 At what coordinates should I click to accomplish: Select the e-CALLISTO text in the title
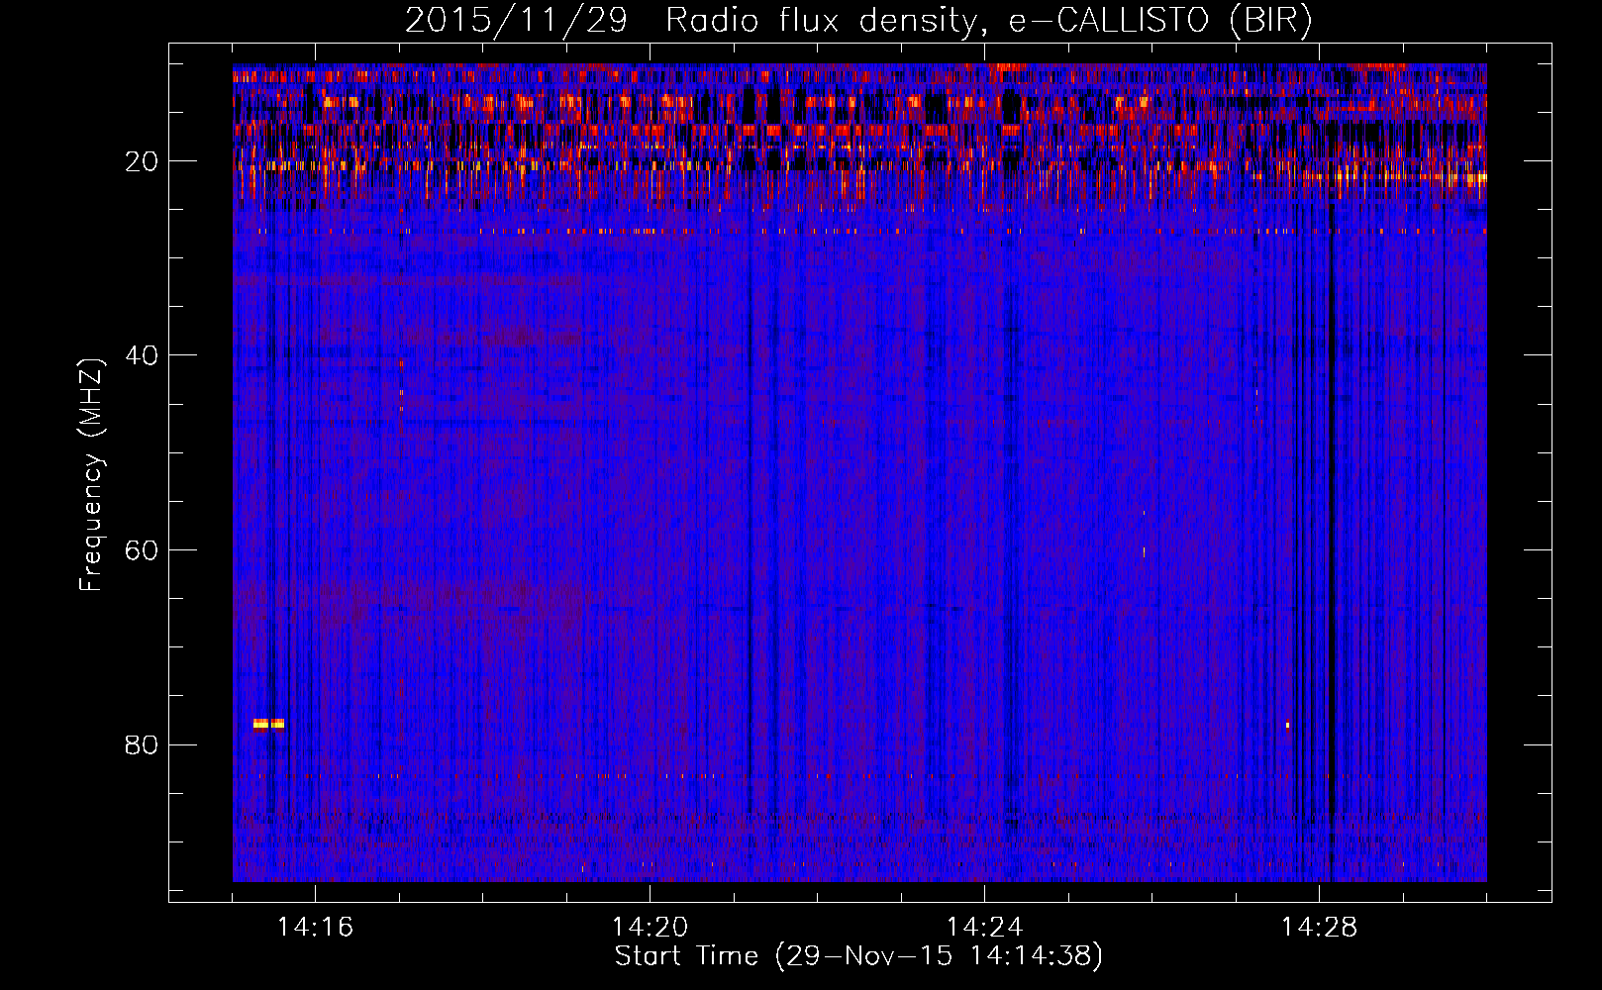click(1109, 21)
